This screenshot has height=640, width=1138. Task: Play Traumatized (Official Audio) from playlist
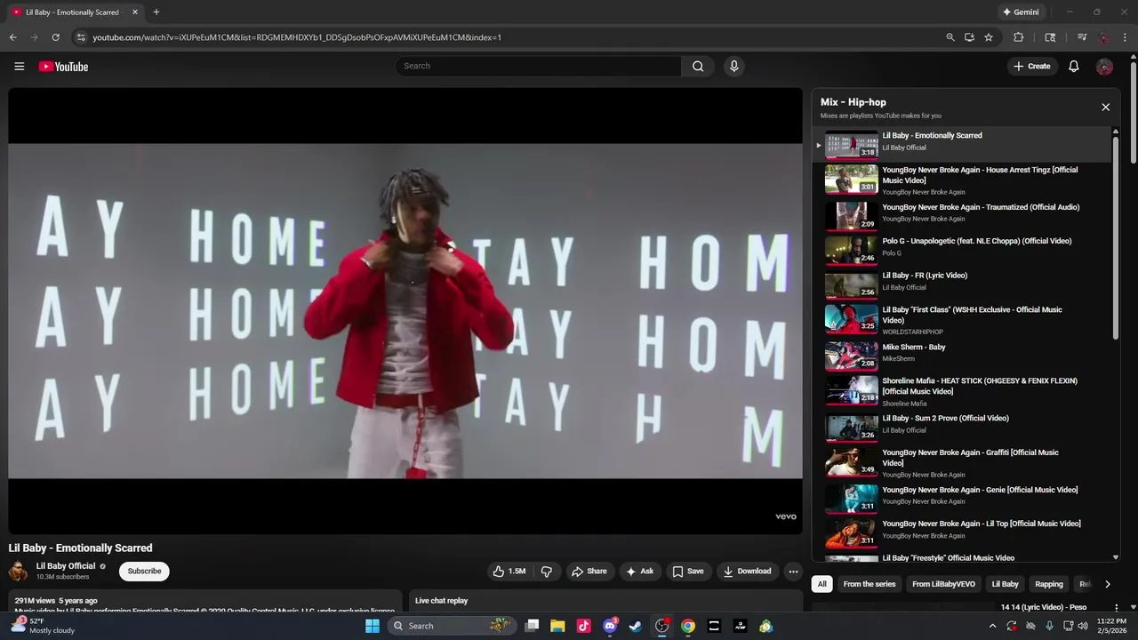click(962, 215)
